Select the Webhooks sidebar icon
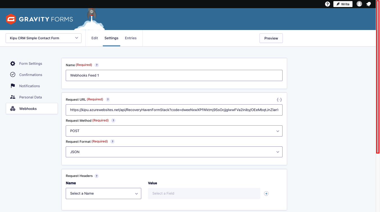380x212 pixels. (x=13, y=108)
